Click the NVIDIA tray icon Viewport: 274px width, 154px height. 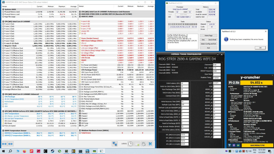click(x=230, y=151)
